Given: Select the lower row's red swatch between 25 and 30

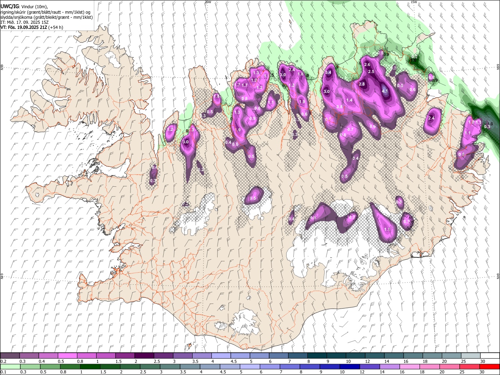Looking at the screenshot, I should click(x=469, y=366).
